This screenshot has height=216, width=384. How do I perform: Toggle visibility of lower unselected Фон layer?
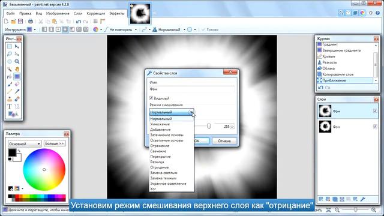coord(375,127)
